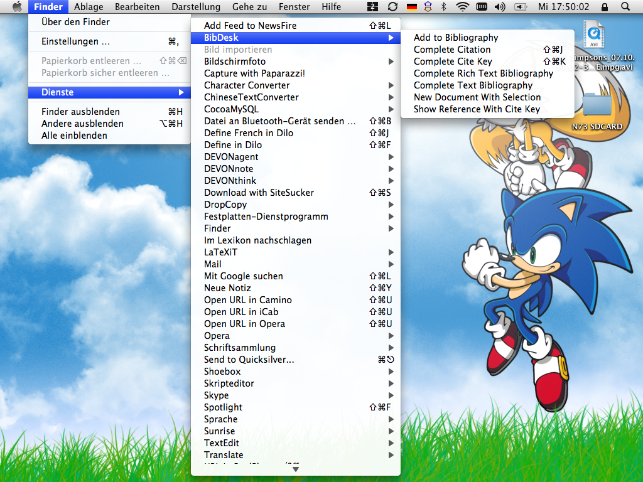The image size is (643, 482).
Task: Click the menu bar clock Mi 17:50:02
Action: coord(564,6)
